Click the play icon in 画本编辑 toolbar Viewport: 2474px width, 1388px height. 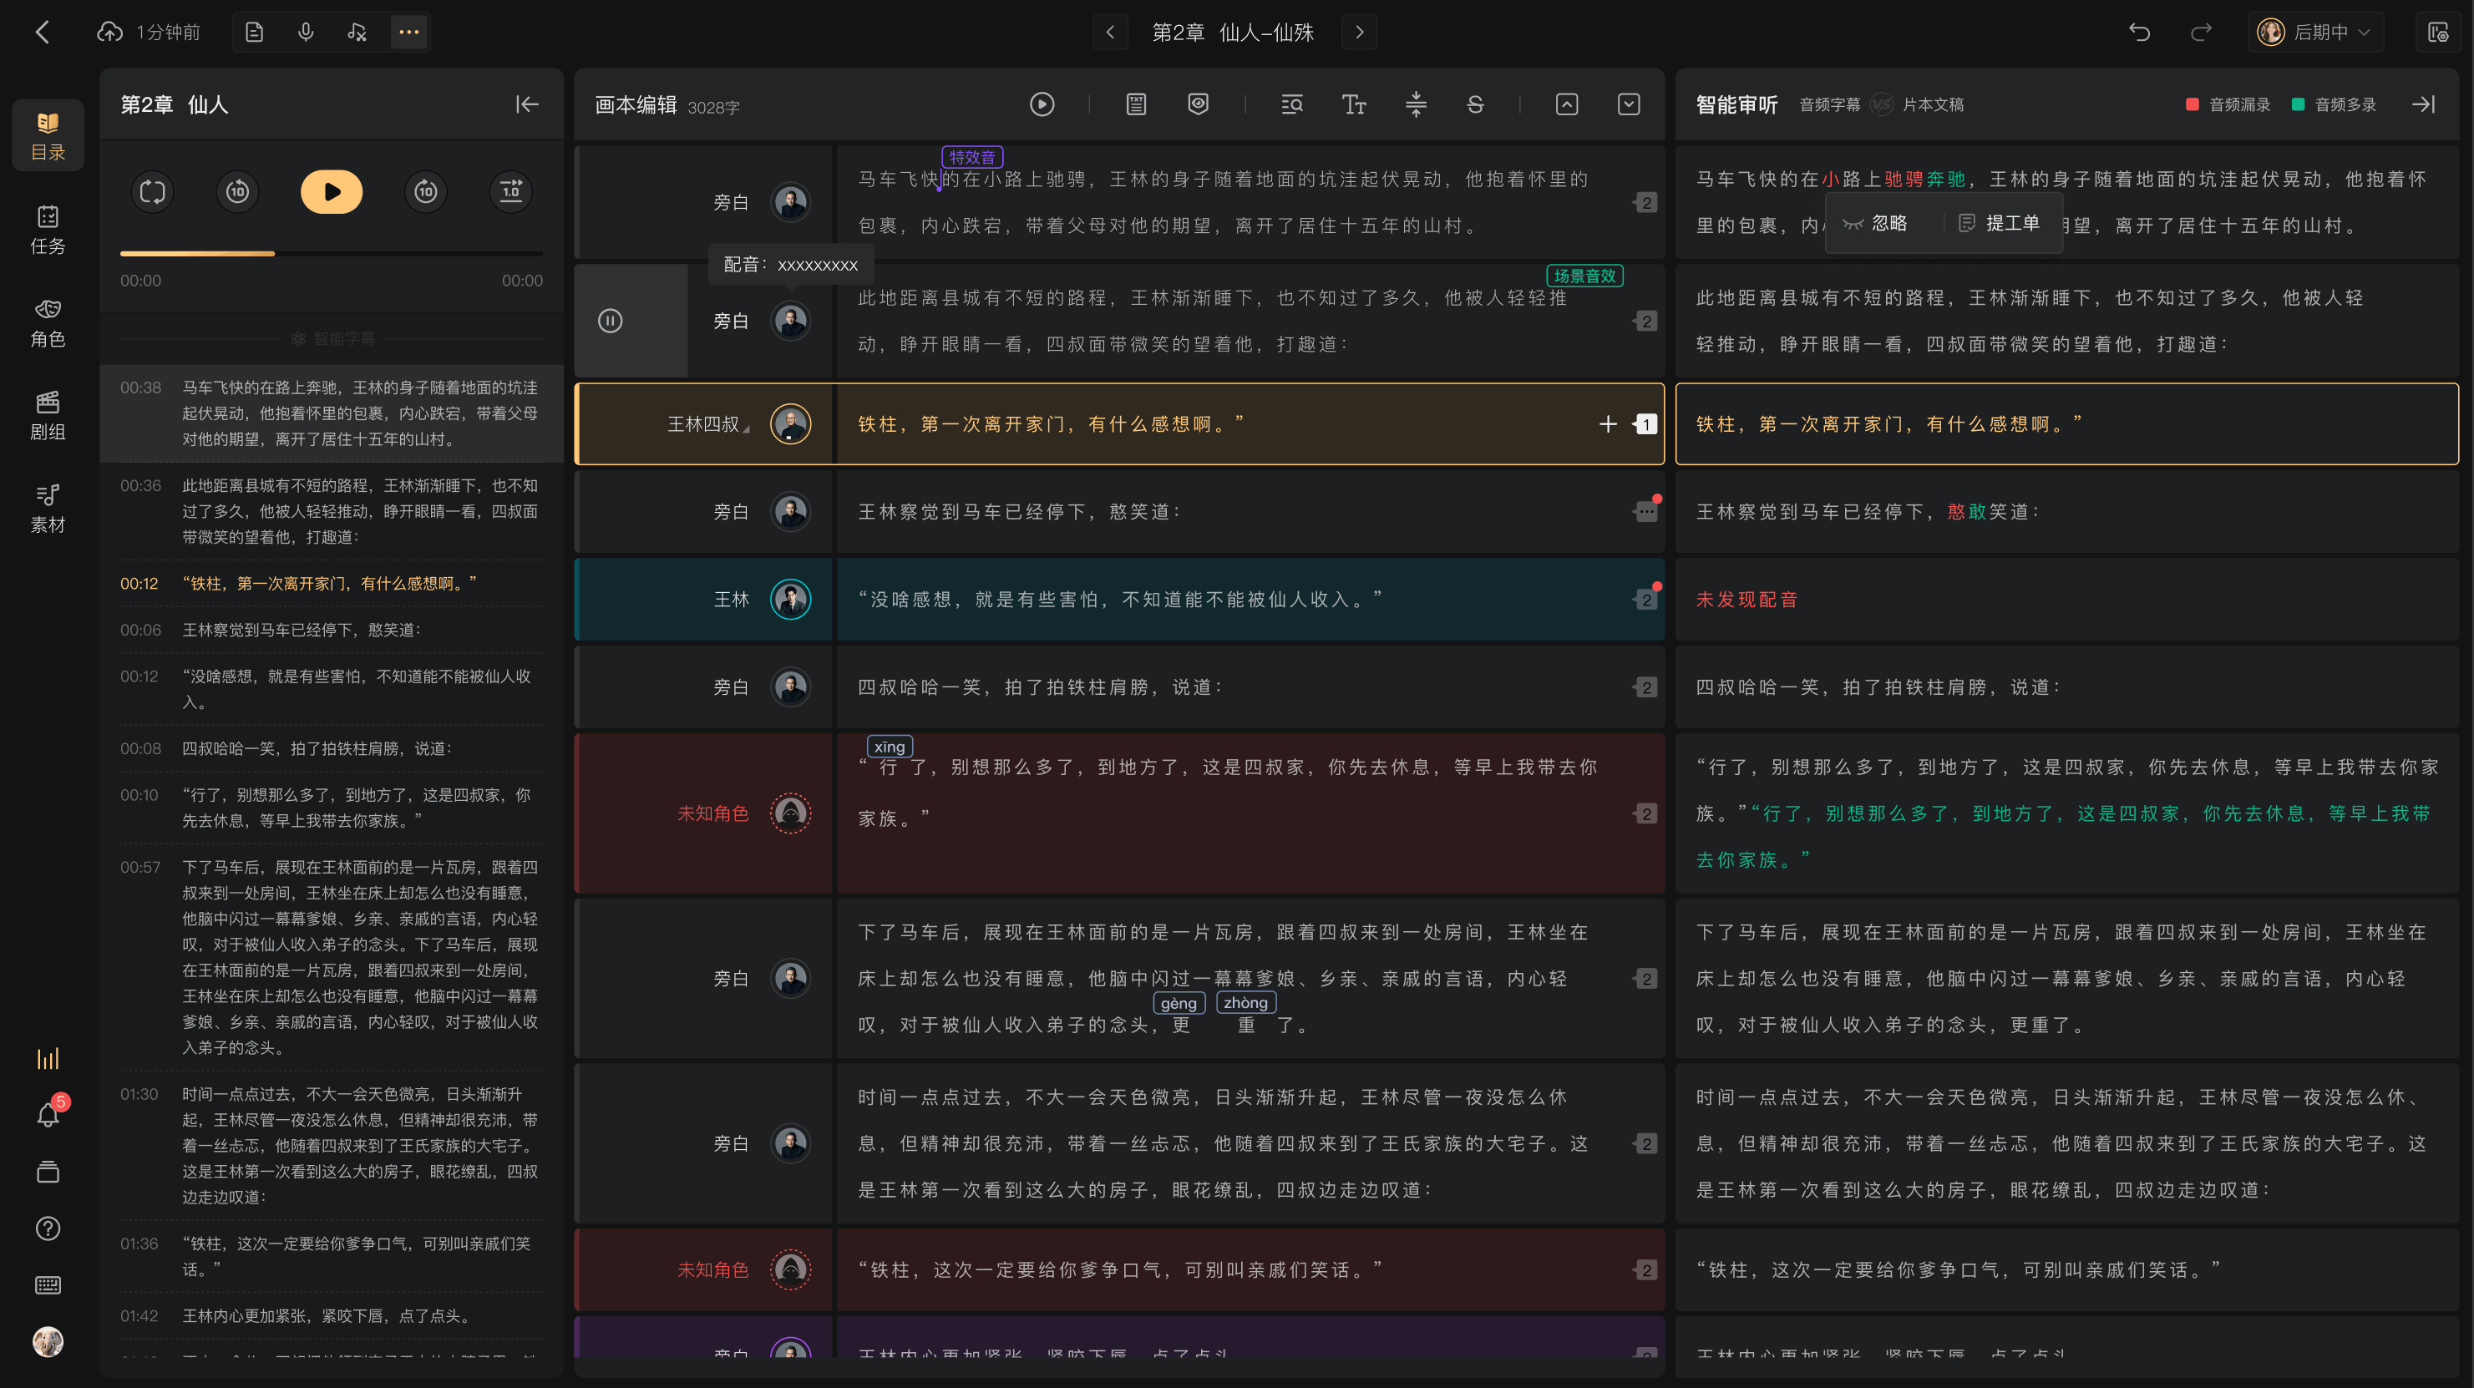(1042, 104)
